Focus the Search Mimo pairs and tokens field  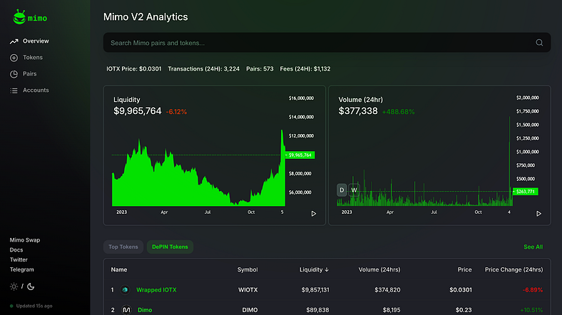click(327, 43)
